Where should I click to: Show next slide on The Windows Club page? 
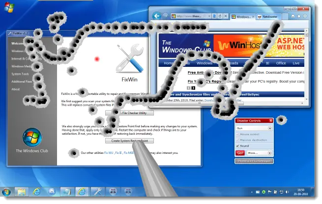click(193, 88)
